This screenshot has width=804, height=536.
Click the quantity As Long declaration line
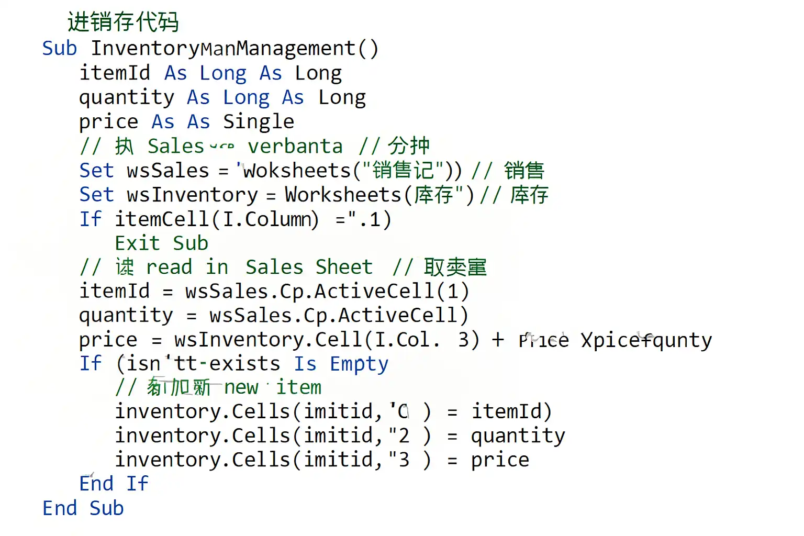click(x=222, y=97)
